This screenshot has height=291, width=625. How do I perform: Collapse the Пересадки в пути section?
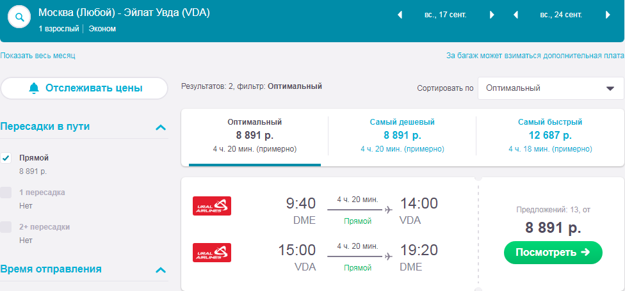(x=160, y=127)
